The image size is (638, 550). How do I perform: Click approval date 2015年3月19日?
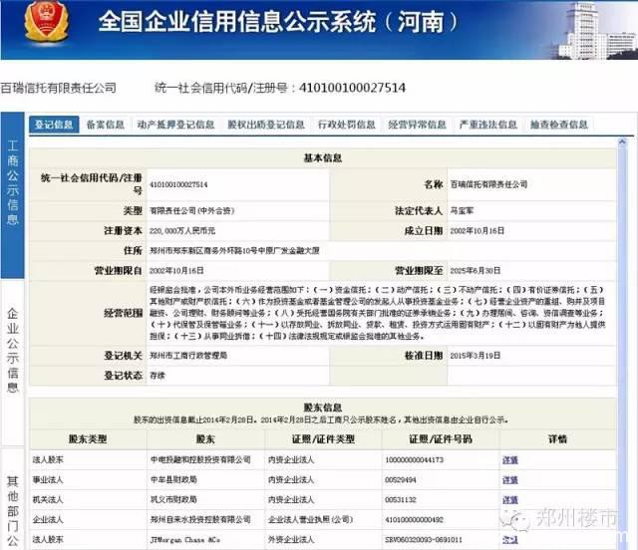click(x=476, y=356)
